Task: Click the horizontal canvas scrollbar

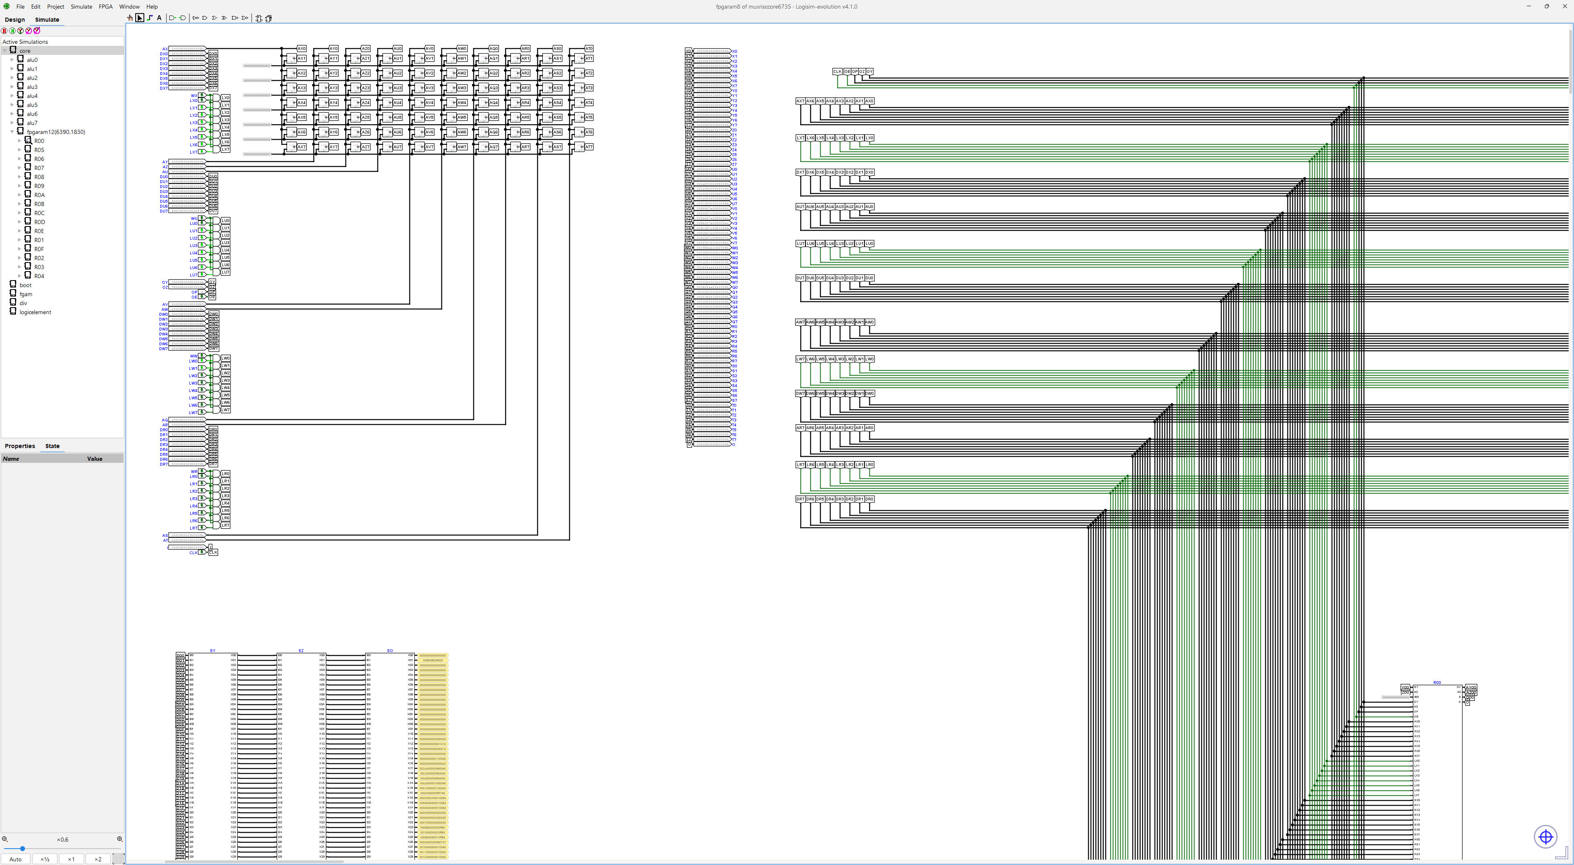Action: tap(254, 861)
